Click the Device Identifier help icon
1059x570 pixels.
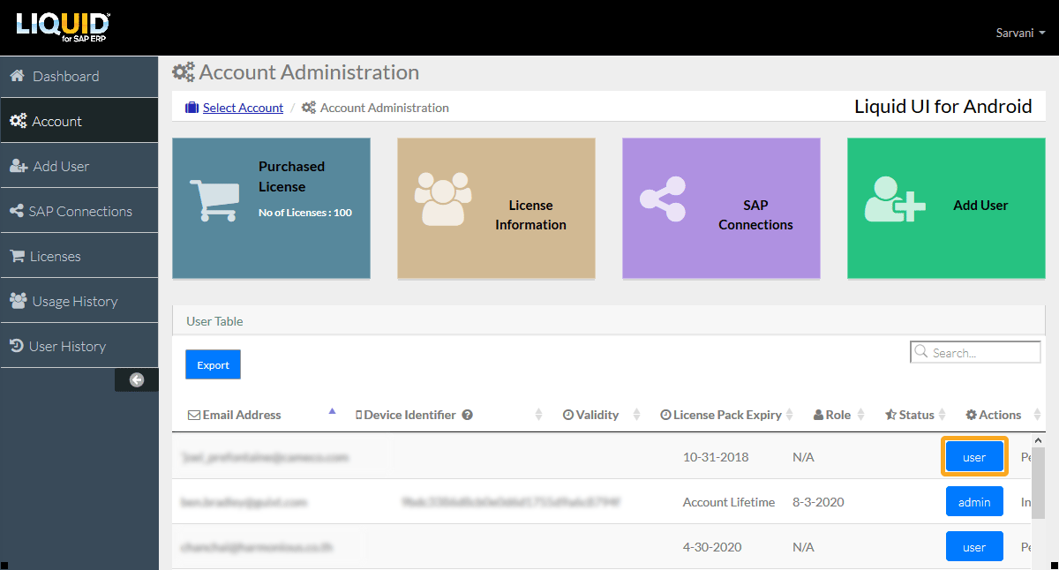[468, 415]
